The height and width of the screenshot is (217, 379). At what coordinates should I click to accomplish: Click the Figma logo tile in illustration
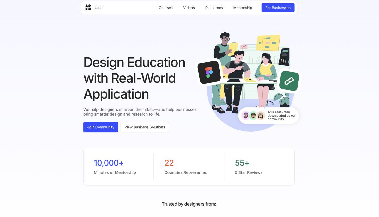pos(209,72)
